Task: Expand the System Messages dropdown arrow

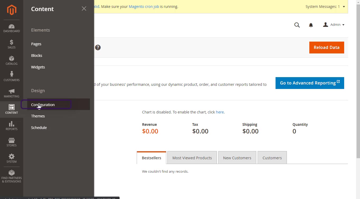Action: point(344,7)
